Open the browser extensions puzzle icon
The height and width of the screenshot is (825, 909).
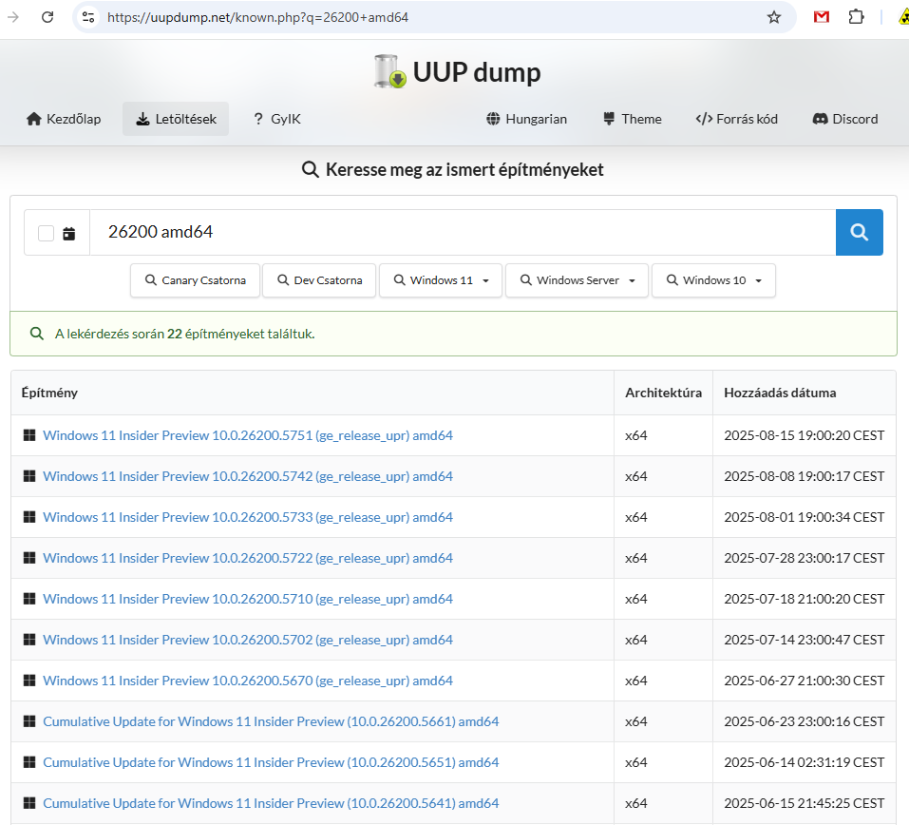(x=856, y=17)
